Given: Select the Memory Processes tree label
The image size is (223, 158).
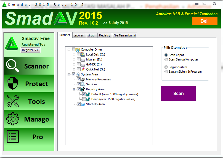Looking at the screenshot, I should 99,79.
